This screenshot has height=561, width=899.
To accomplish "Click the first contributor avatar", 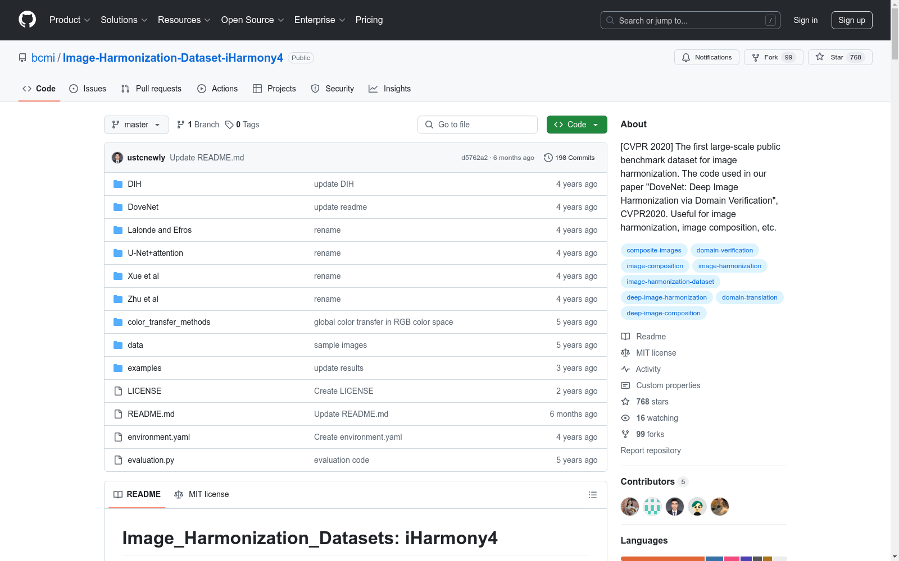I will coord(630,507).
